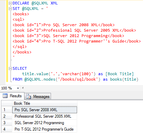
Task: Select row header number 2
Action: [7, 116]
